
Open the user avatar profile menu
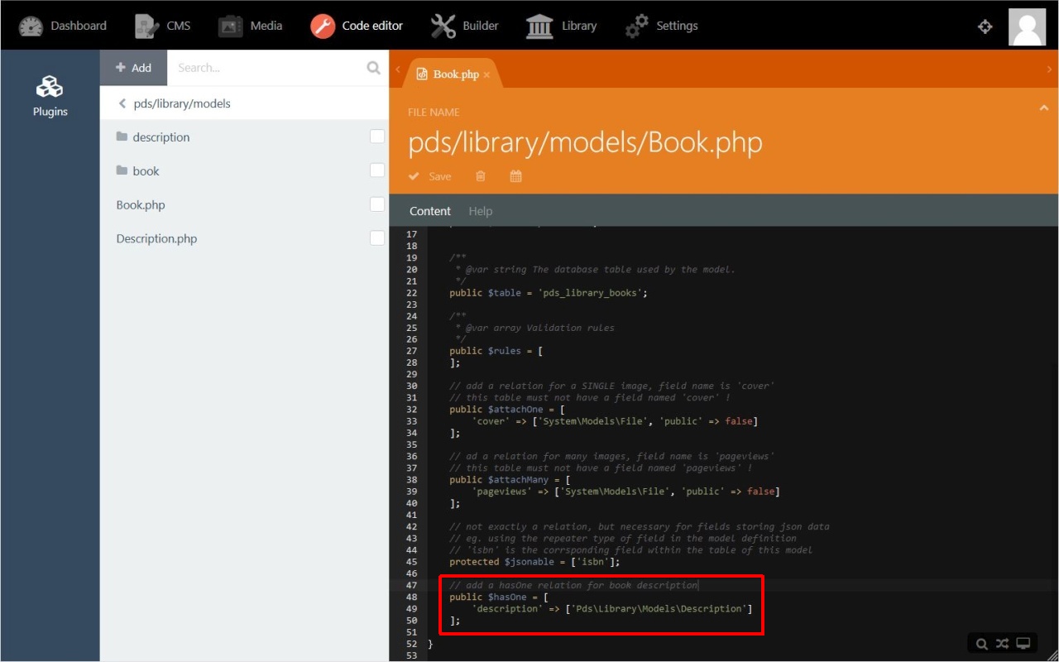[x=1027, y=26]
